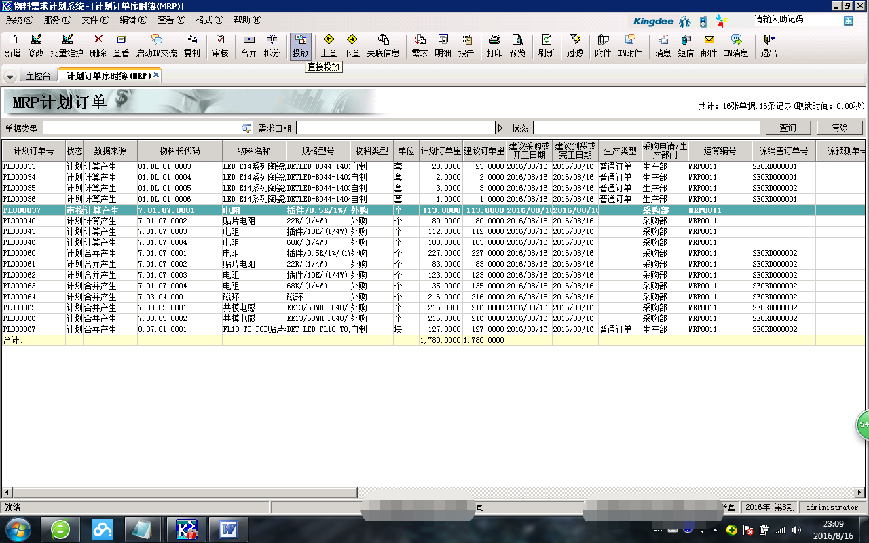Click the 删除 (Delete) toolbar icon
Viewport: 869px width, 543px height.
[x=98, y=45]
